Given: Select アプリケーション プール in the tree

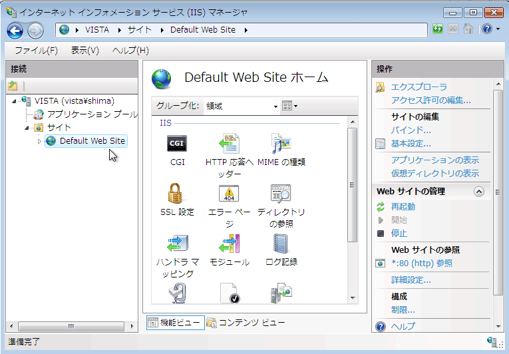Looking at the screenshot, I should [x=92, y=114].
